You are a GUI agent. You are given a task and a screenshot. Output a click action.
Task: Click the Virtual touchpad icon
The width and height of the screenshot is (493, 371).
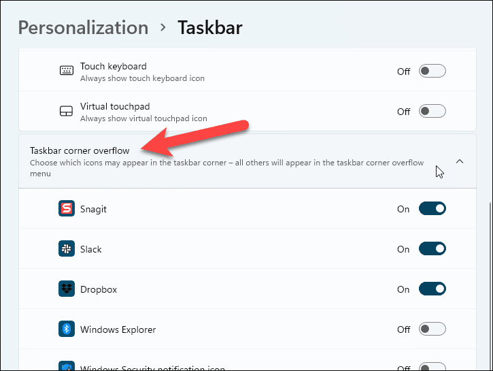coord(67,111)
